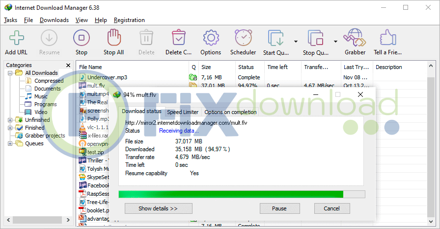This screenshot has height=229, width=440.
Task: Click the Tell a Friend thumbs-up icon
Action: [x=387, y=38]
